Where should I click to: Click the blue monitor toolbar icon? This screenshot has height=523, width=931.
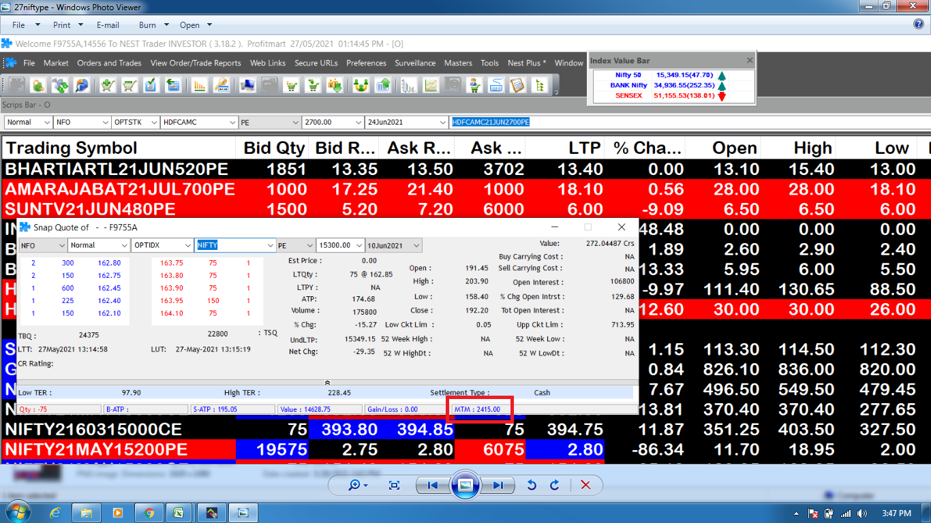pos(249,85)
